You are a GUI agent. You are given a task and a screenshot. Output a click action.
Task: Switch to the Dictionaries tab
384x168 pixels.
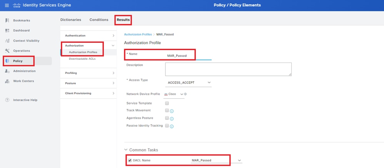70,20
